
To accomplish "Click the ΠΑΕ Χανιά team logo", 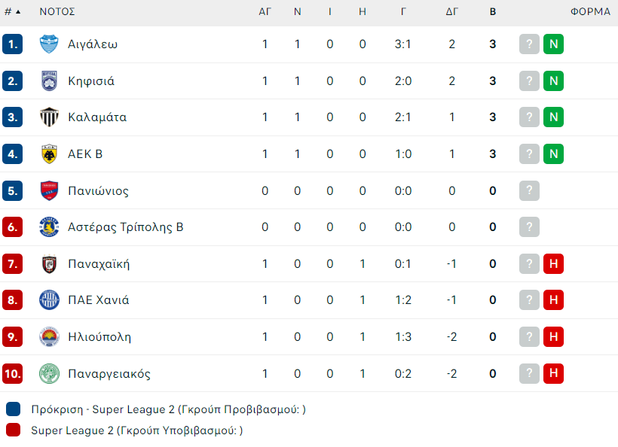I will [49, 300].
